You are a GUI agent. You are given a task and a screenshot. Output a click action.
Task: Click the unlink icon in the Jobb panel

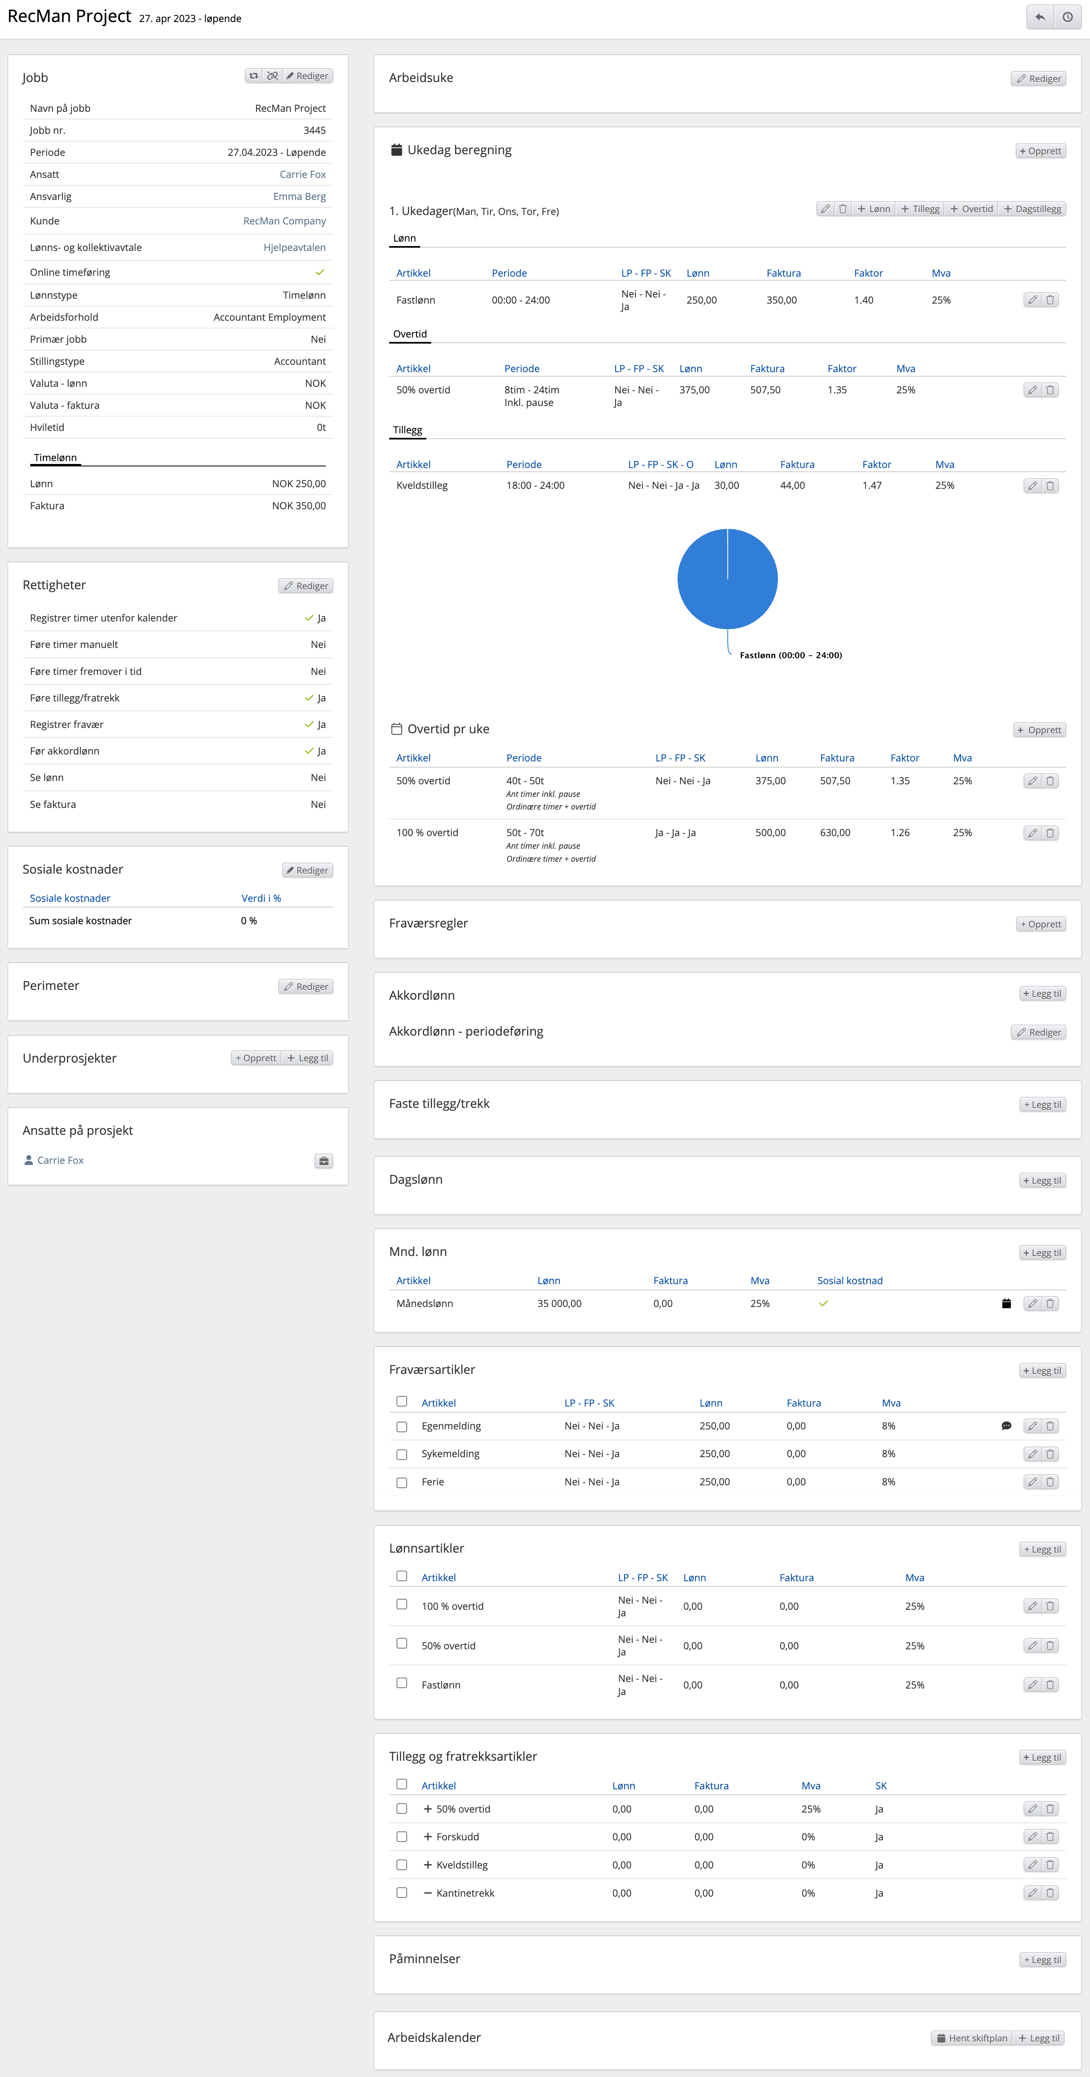tap(272, 76)
